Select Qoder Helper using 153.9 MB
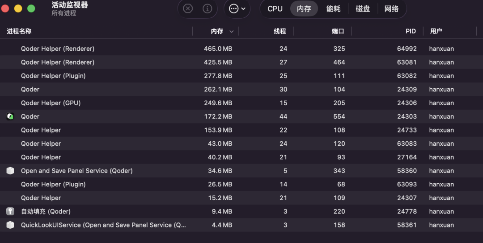 [241, 130]
